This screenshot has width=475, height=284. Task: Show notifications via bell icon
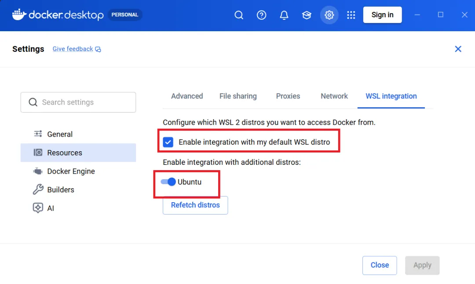click(x=284, y=15)
